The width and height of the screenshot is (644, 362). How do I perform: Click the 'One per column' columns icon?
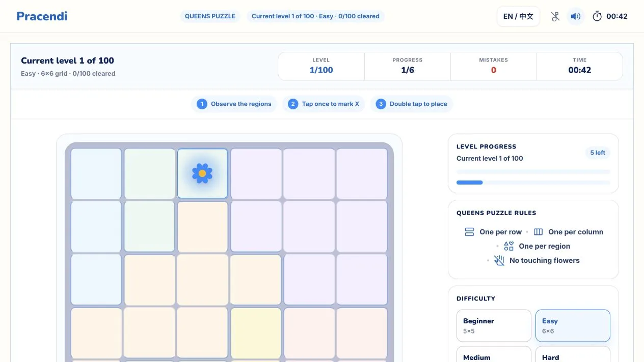tap(538, 232)
